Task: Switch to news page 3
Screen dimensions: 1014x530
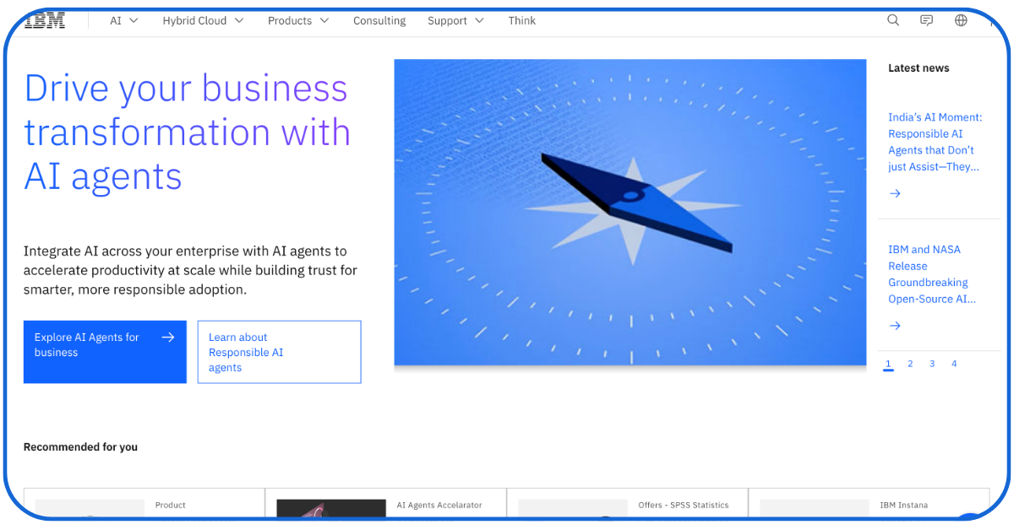Action: (932, 365)
